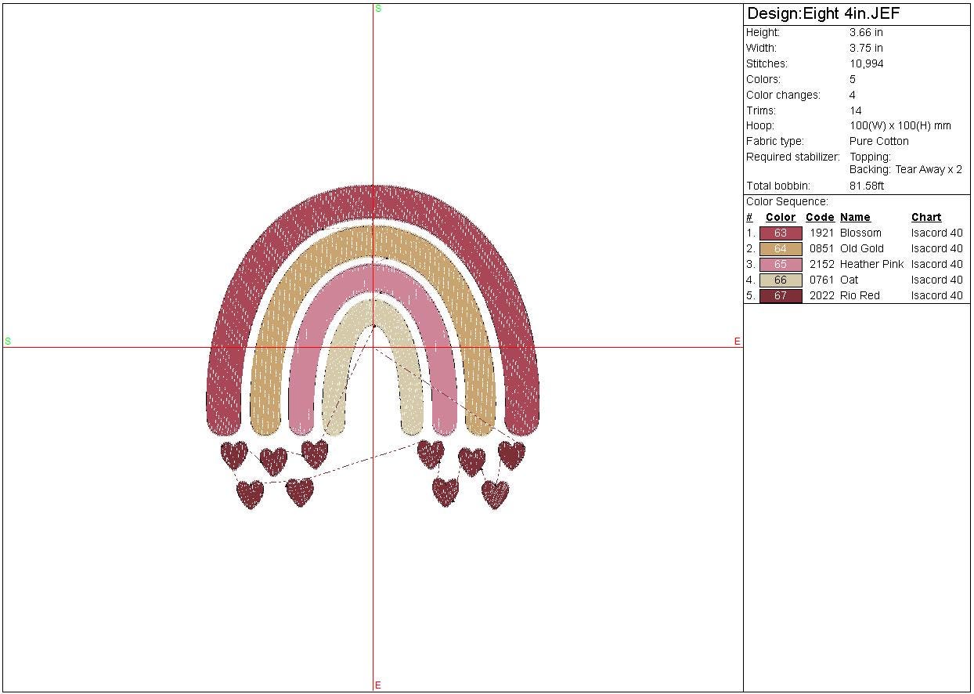Click the green S marker on left edge

pos(8,342)
